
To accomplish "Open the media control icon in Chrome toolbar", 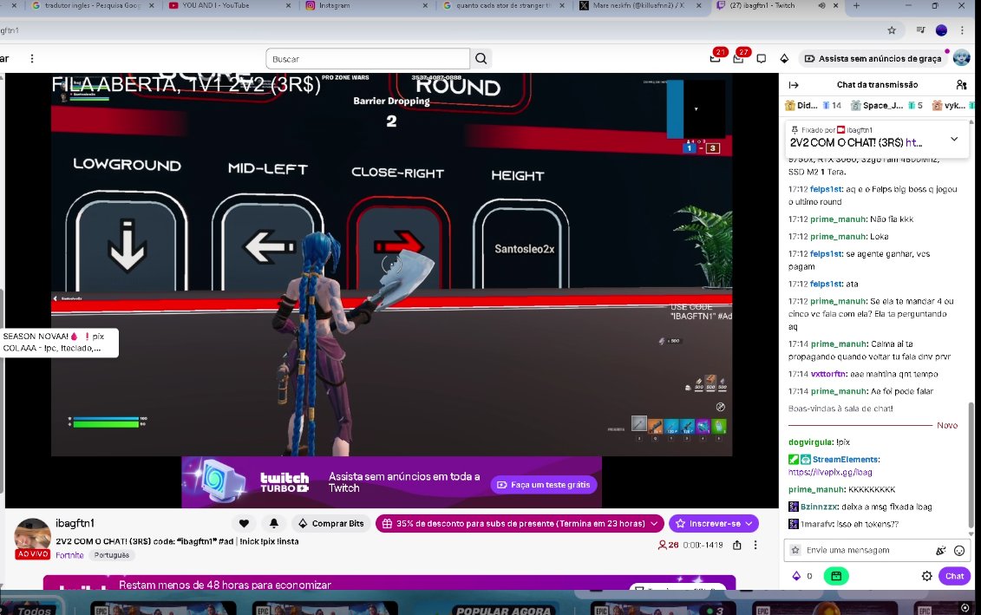I will coord(920,30).
